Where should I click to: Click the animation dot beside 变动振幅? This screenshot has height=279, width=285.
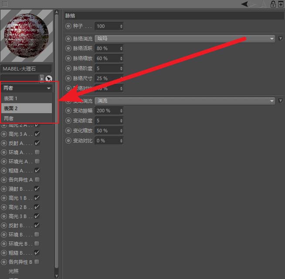tap(68, 111)
